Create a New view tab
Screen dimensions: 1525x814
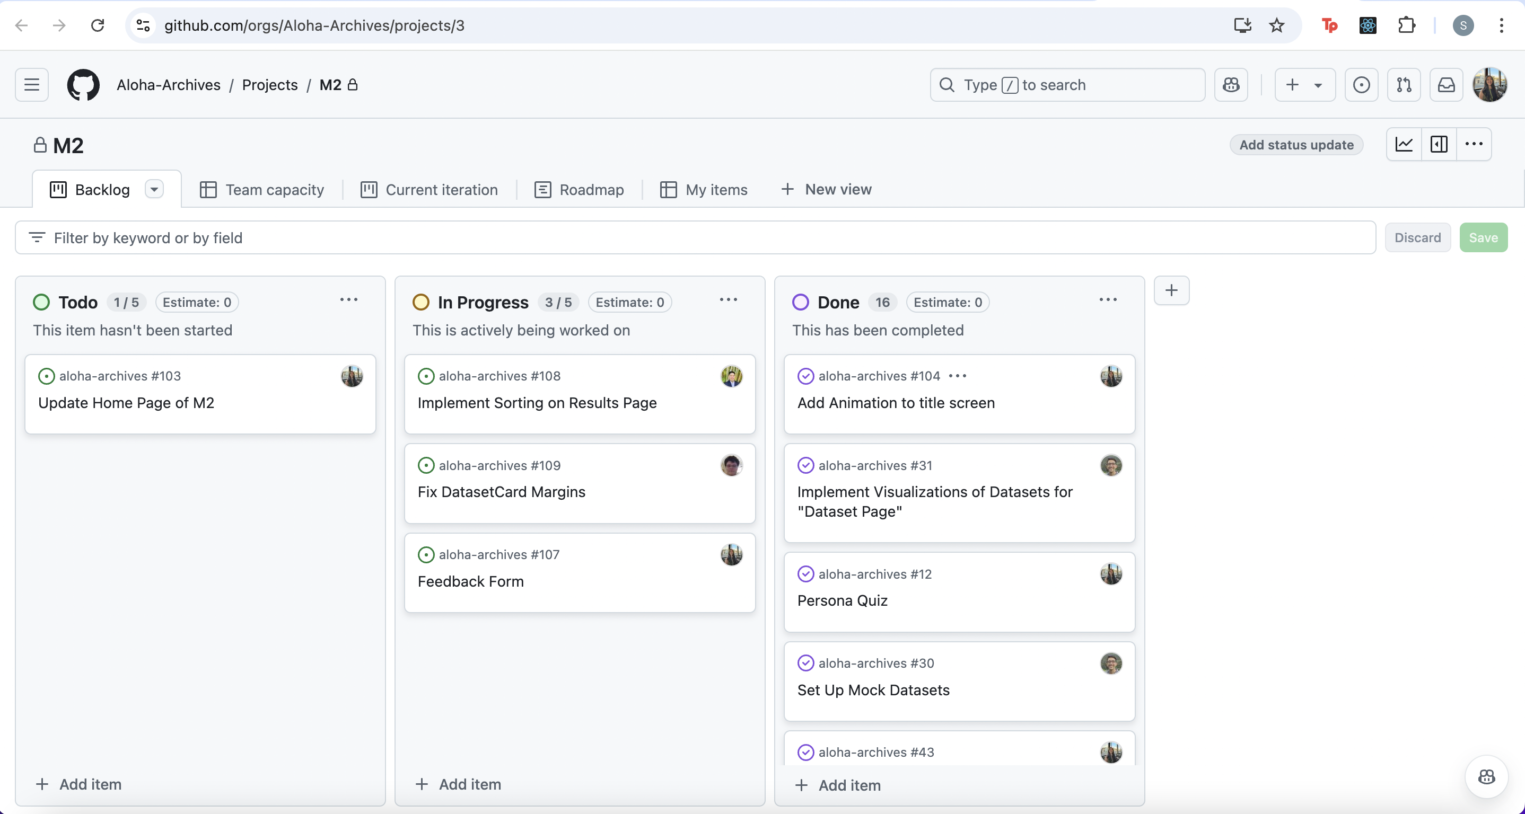pos(826,189)
